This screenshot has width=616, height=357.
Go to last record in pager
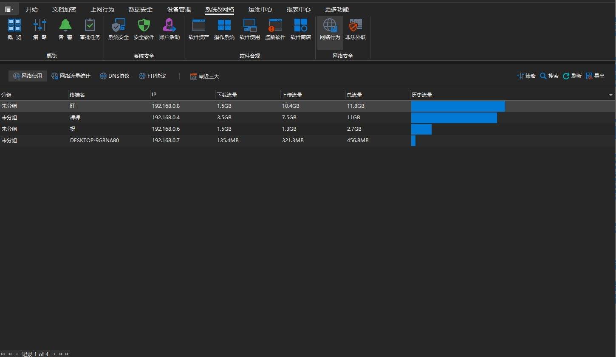tap(67, 354)
